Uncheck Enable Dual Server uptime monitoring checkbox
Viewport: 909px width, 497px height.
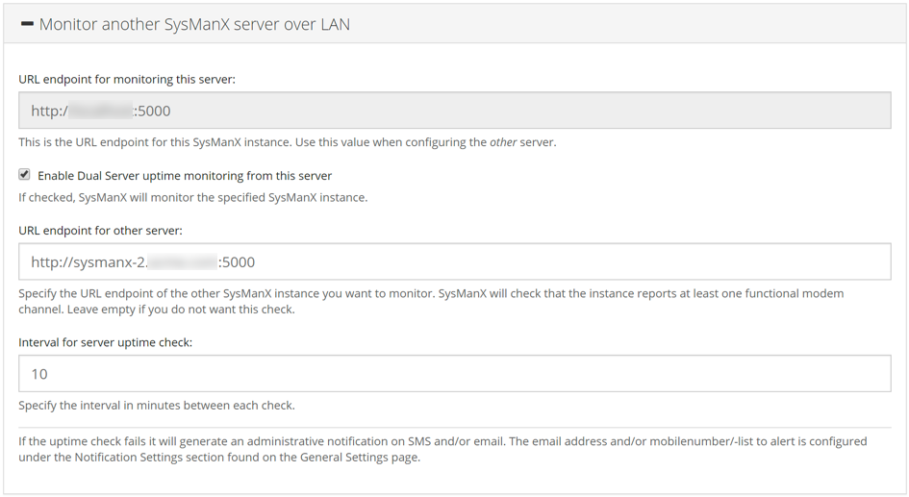pos(24,174)
